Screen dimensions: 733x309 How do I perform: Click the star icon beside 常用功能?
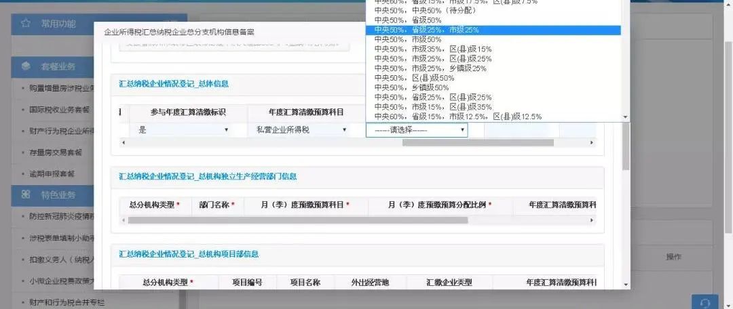pyautogui.click(x=26, y=23)
